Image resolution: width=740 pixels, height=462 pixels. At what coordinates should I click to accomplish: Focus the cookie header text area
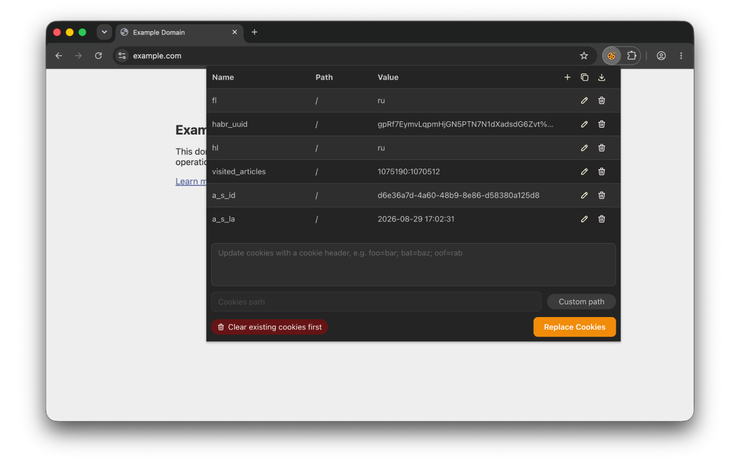click(413, 264)
